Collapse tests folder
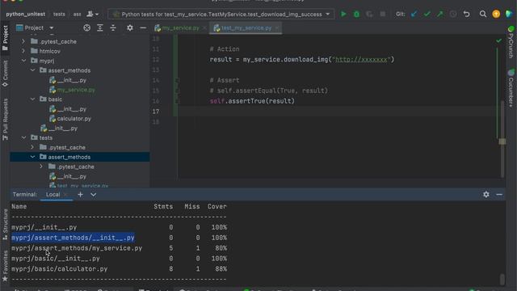517x291 pixels. tap(23, 137)
